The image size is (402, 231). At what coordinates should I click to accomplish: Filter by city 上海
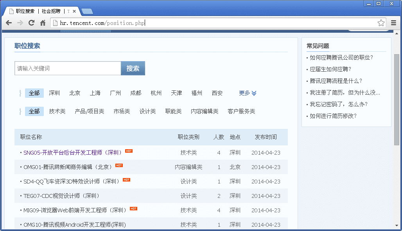click(x=95, y=93)
